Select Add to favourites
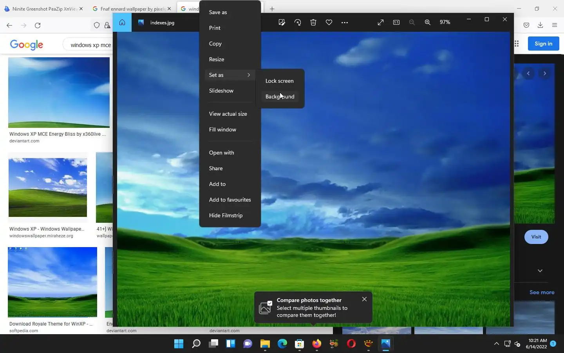This screenshot has width=564, height=353. tap(230, 200)
